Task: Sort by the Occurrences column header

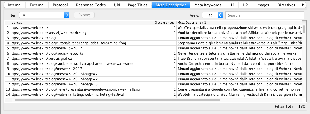Action: tap(165, 23)
